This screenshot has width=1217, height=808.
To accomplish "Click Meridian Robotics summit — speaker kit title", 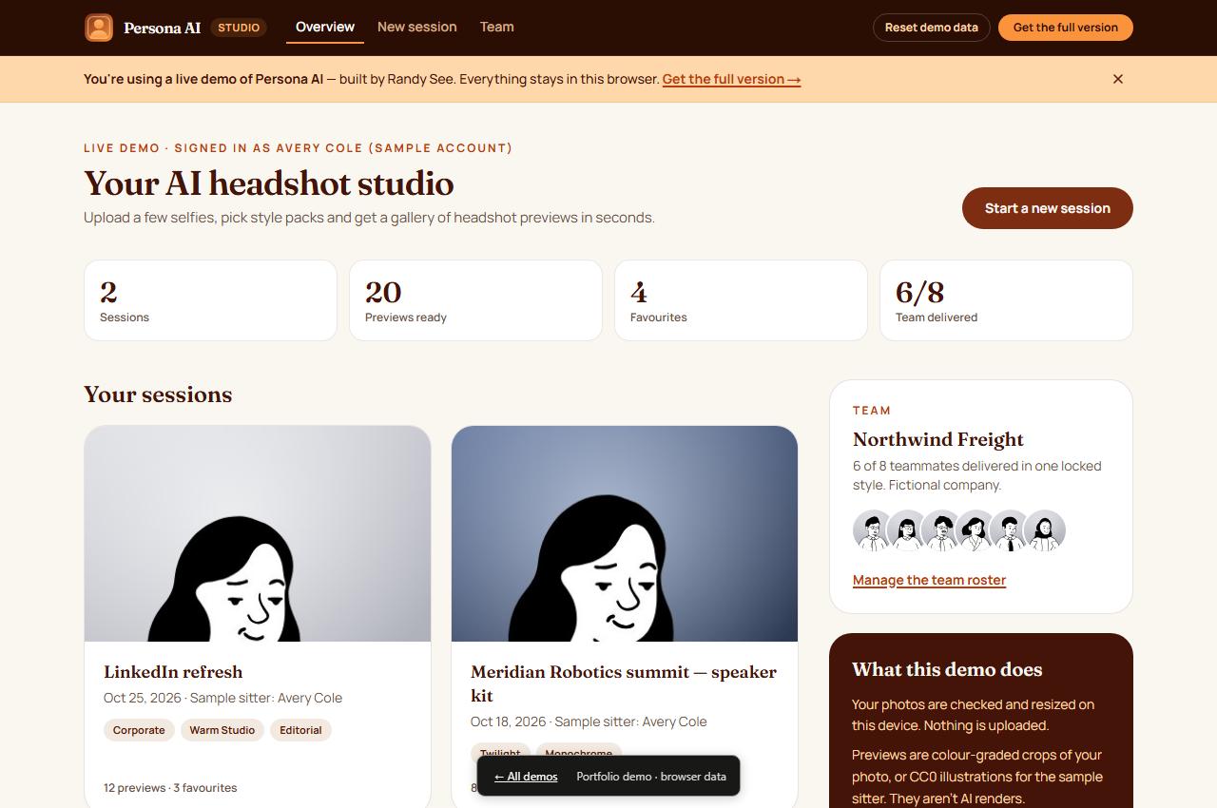I will point(624,683).
